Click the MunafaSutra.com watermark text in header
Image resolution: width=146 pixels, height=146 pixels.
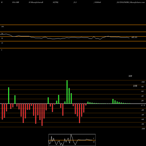(x=137, y=2)
